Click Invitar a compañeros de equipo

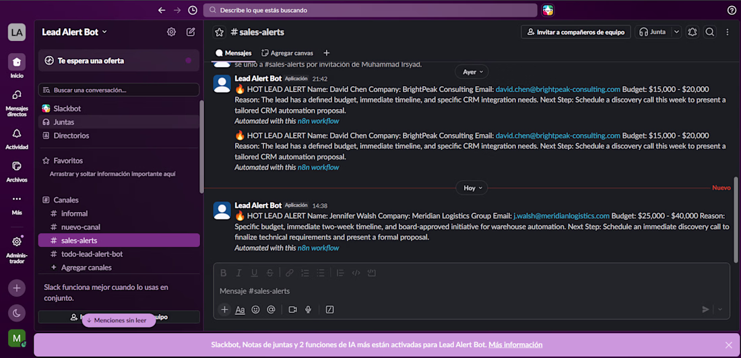click(x=575, y=32)
